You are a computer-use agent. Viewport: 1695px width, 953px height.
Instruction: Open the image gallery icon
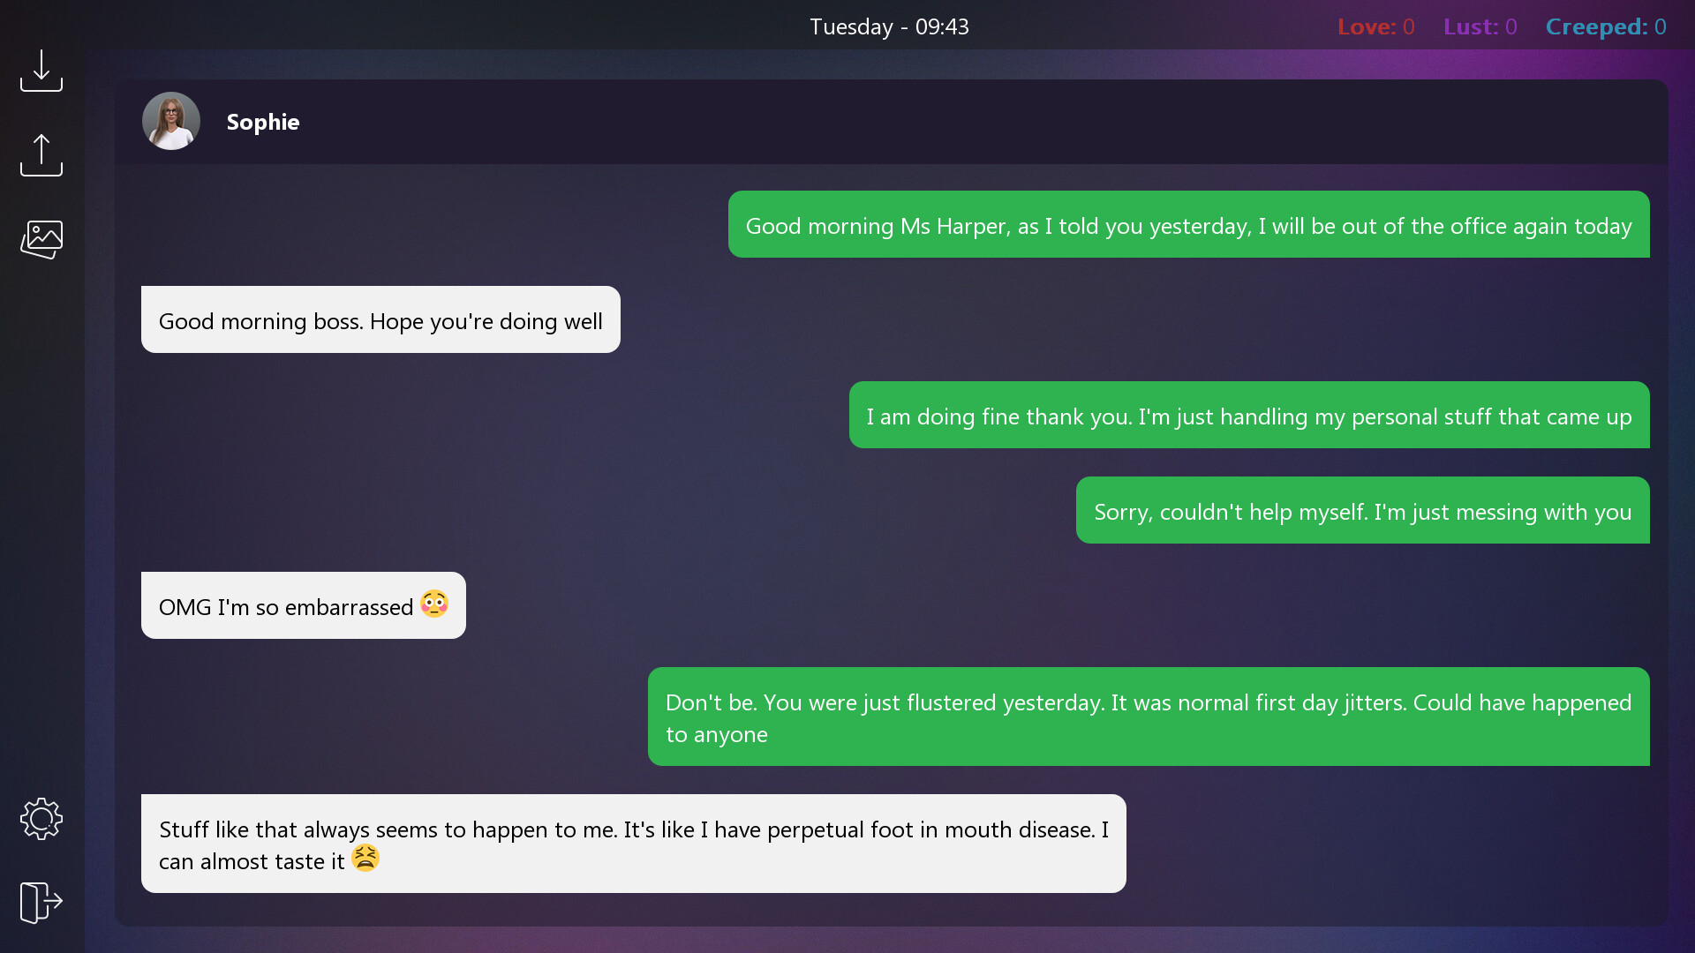coord(41,239)
